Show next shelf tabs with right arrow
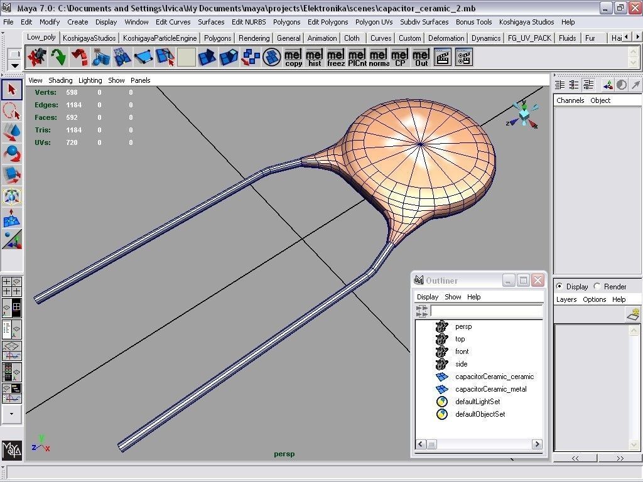Screen dimensions: 643x482 click(x=637, y=37)
